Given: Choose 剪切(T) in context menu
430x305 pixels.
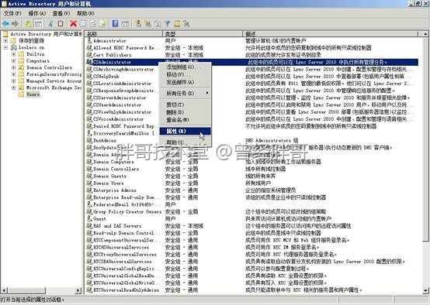Looking at the screenshot, I should pos(185,105).
